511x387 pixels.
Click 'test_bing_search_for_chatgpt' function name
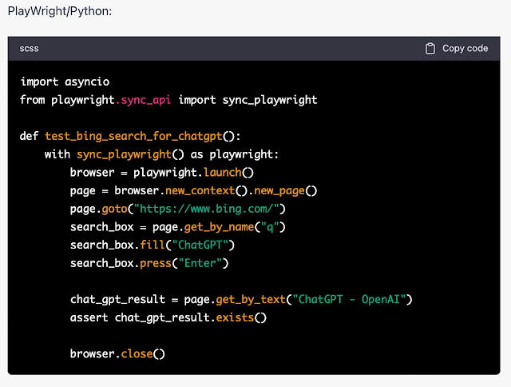tap(133, 136)
